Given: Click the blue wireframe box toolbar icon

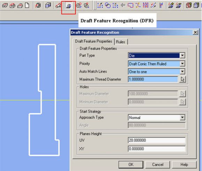Looking at the screenshot, I should pyautogui.click(x=48, y=6).
